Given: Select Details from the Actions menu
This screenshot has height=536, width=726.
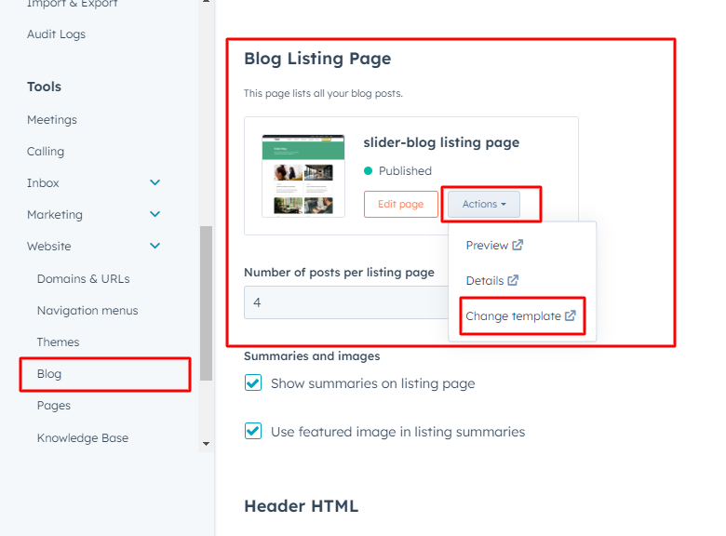Looking at the screenshot, I should [485, 280].
